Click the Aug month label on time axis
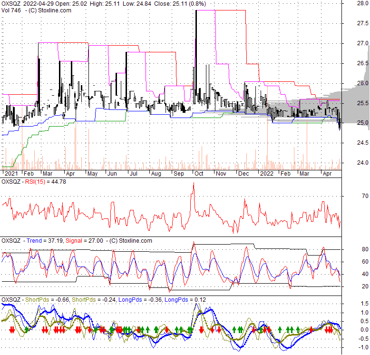The height and width of the screenshot is (355, 370). pyautogui.click(x=156, y=174)
